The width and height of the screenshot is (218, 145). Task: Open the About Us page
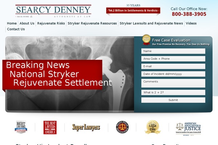(27, 23)
